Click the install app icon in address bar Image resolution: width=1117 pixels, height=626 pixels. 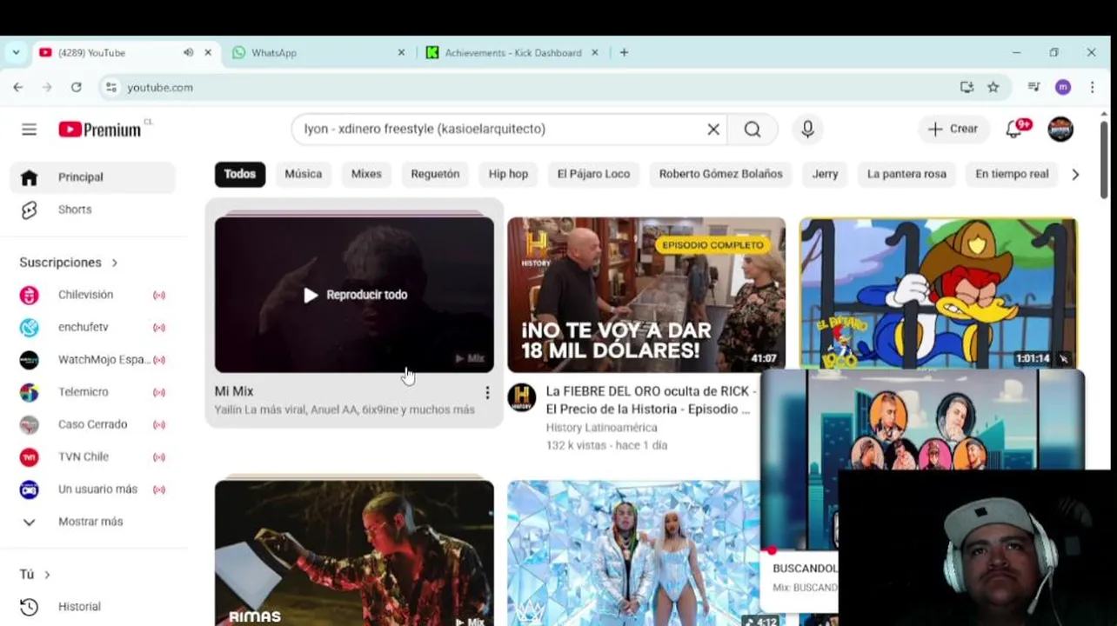tap(967, 87)
